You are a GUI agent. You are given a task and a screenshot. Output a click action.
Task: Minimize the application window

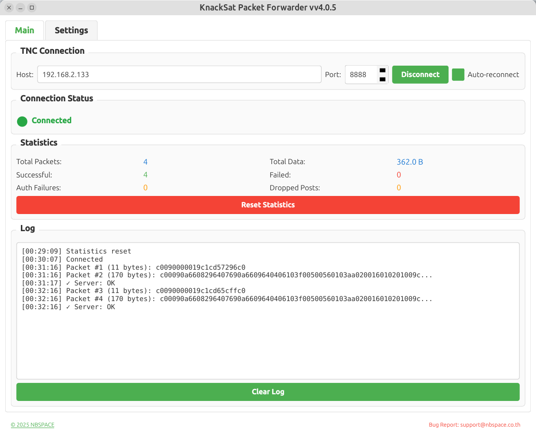20,8
